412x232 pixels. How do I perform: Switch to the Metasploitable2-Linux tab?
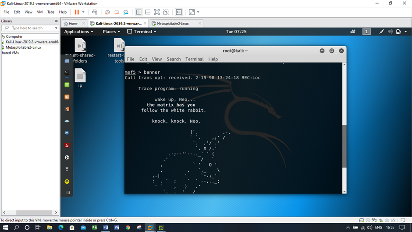[173, 23]
